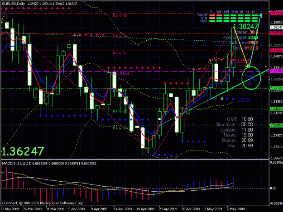
Task: Click the green 1.31524 price tag
Action: [x=276, y=109]
